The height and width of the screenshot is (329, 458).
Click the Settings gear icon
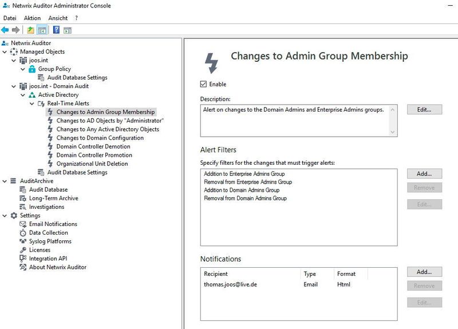click(x=14, y=216)
